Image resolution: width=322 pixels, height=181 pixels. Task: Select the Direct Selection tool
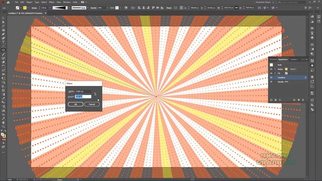pyautogui.click(x=4, y=22)
